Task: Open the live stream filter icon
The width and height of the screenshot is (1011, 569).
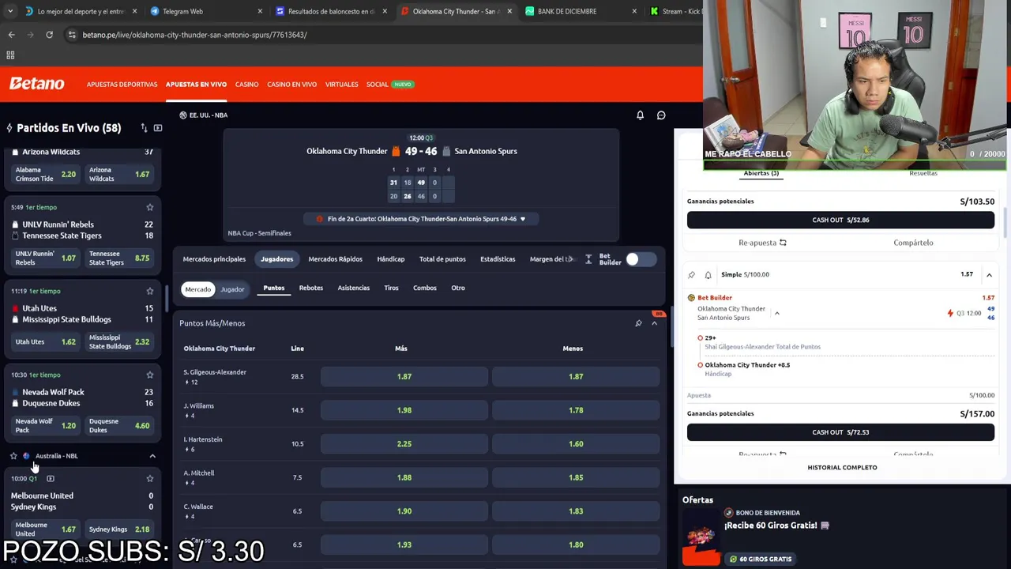Action: [158, 128]
